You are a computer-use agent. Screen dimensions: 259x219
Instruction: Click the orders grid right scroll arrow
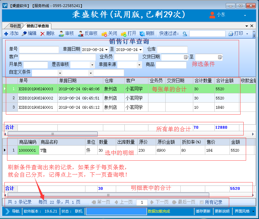pyautogui.click(x=253, y=134)
